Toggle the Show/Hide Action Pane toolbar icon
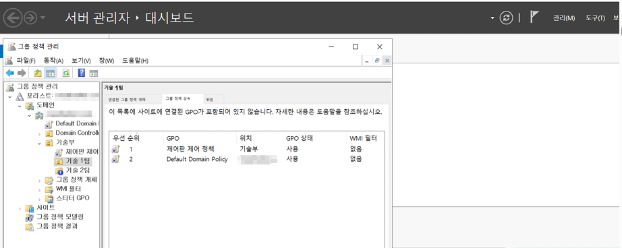The image size is (622, 248). (x=94, y=73)
